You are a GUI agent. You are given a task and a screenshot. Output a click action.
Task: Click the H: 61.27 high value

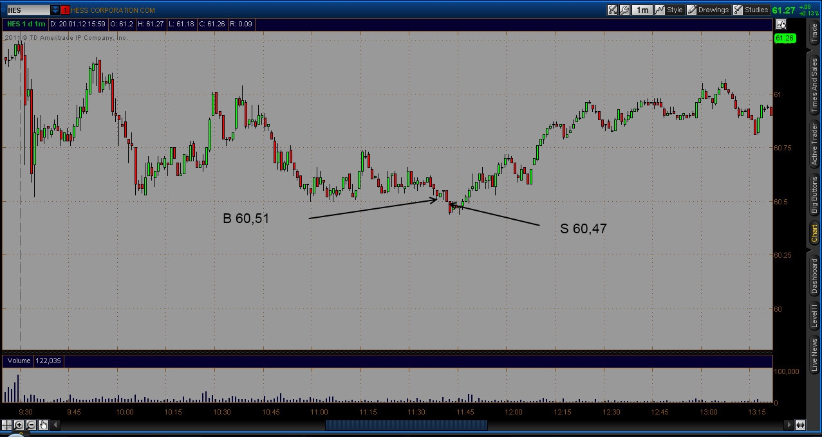coord(151,24)
